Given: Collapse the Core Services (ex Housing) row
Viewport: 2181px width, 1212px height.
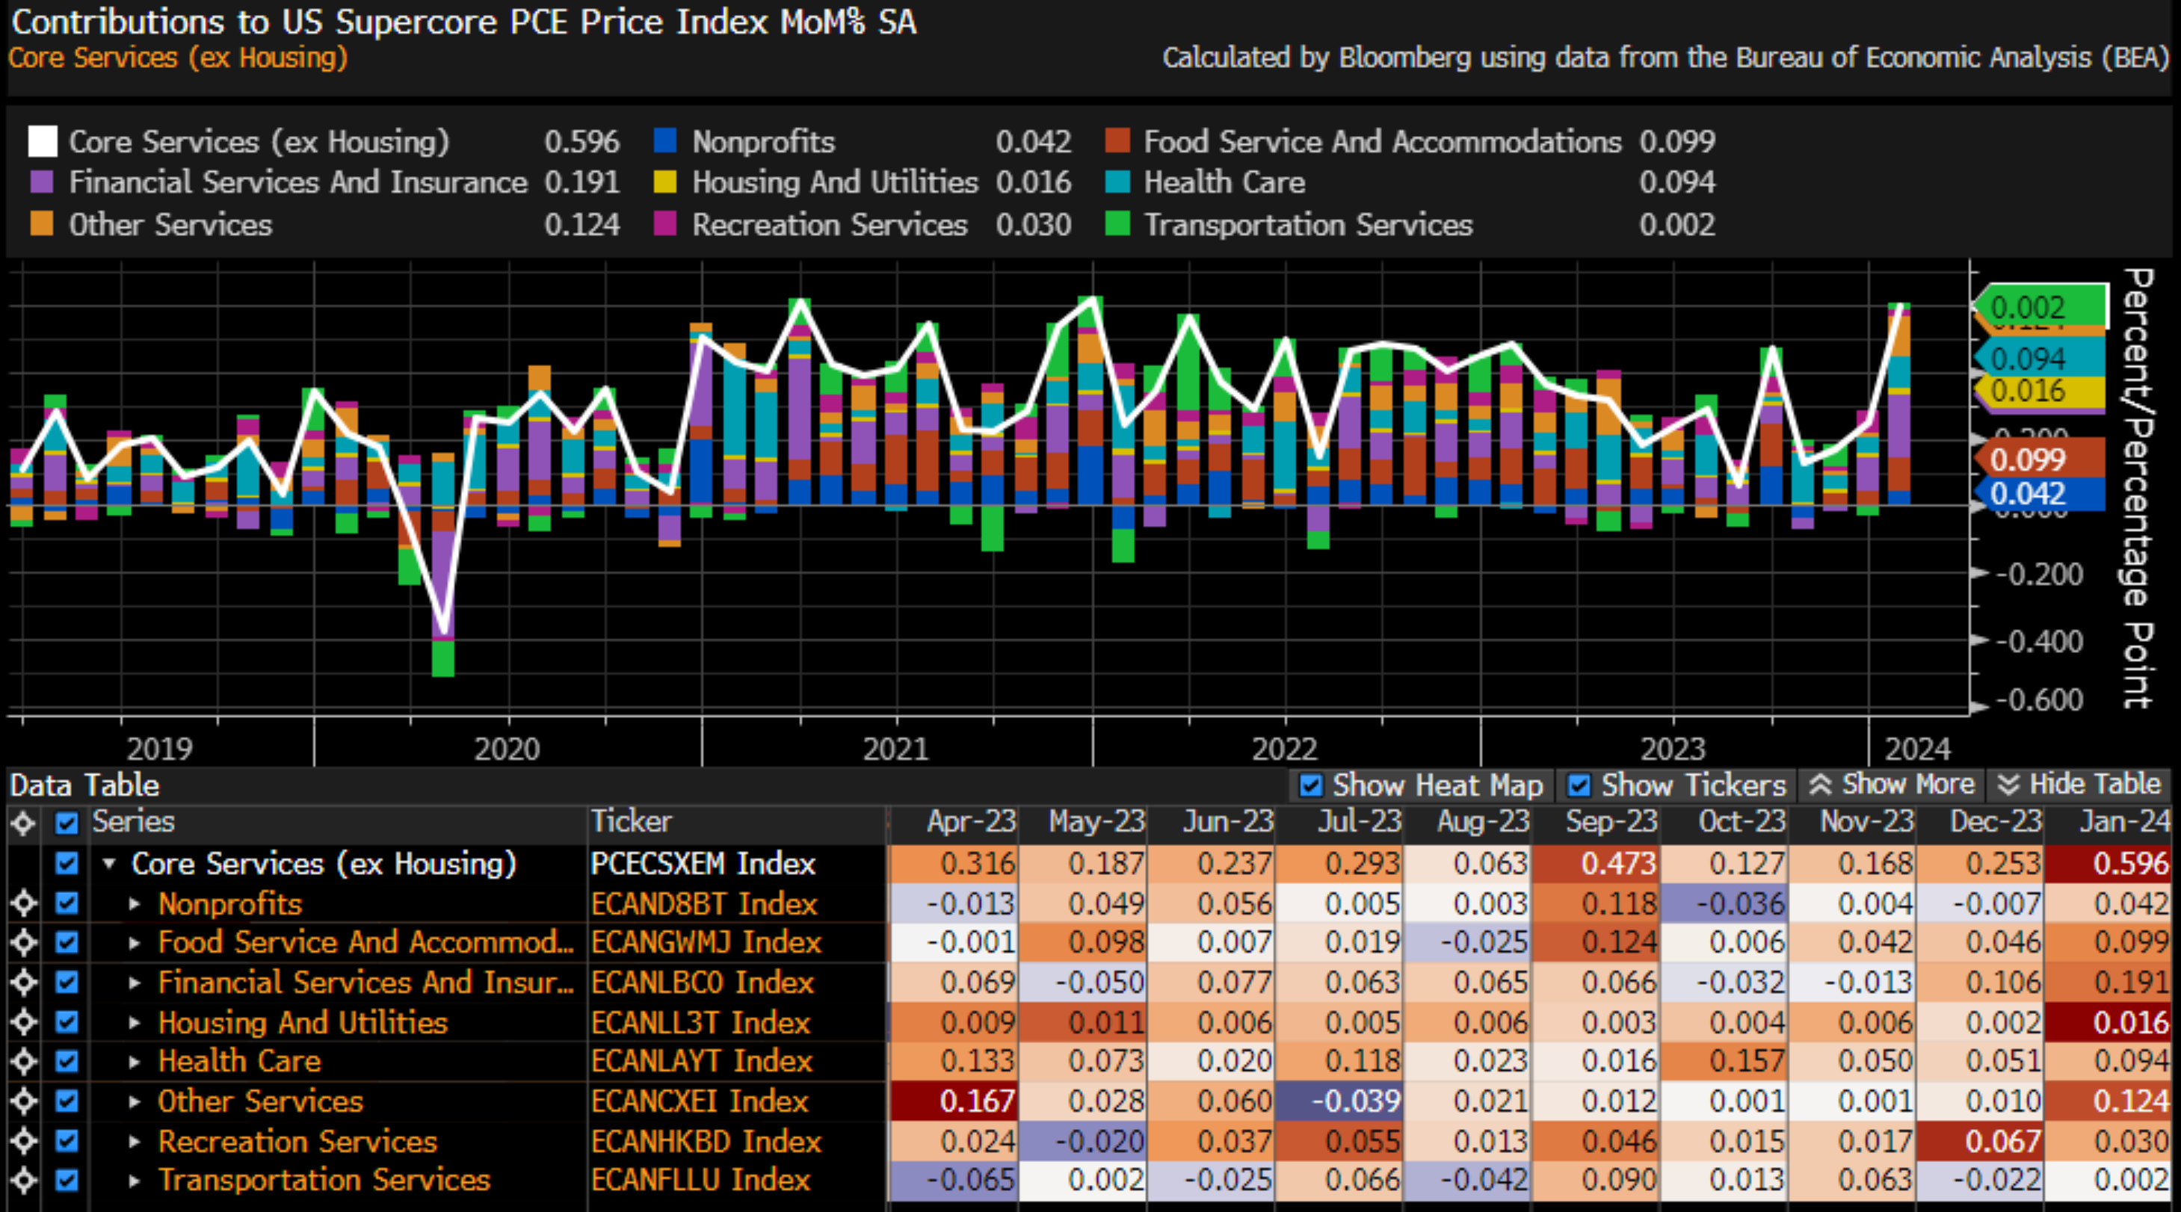Looking at the screenshot, I should [x=109, y=863].
